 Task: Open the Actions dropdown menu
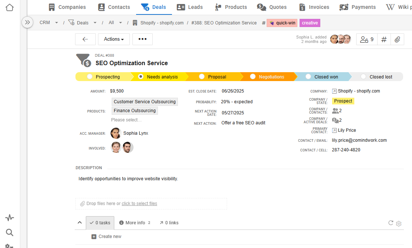[x=114, y=39]
